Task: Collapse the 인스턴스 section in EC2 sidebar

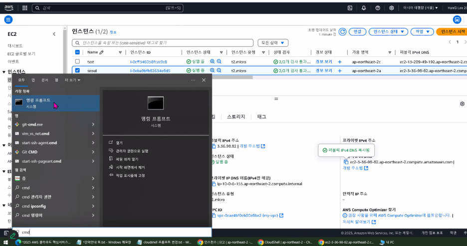Action: (4, 72)
